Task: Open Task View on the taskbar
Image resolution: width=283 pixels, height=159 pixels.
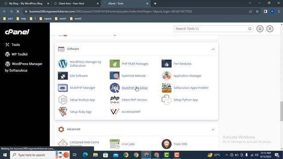Action: 75,155
